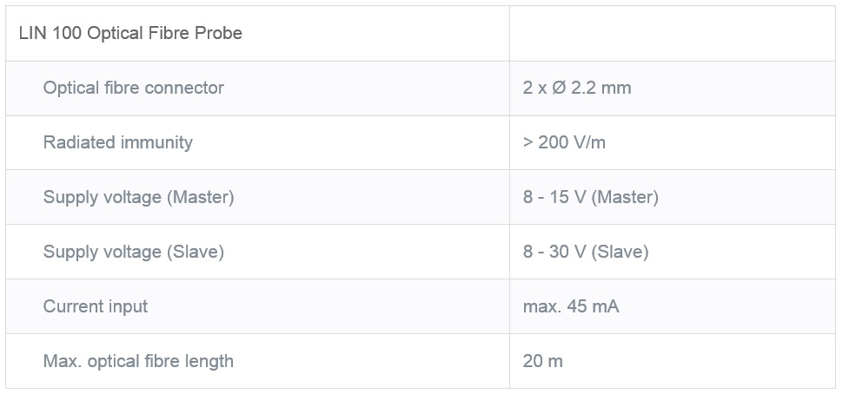The width and height of the screenshot is (843, 394).
Task: Select the Max. optical fibre length label
Action: [x=138, y=361]
